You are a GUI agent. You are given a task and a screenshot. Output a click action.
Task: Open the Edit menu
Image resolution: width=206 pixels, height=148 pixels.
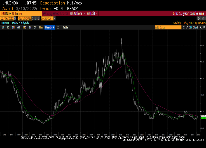[92, 13]
